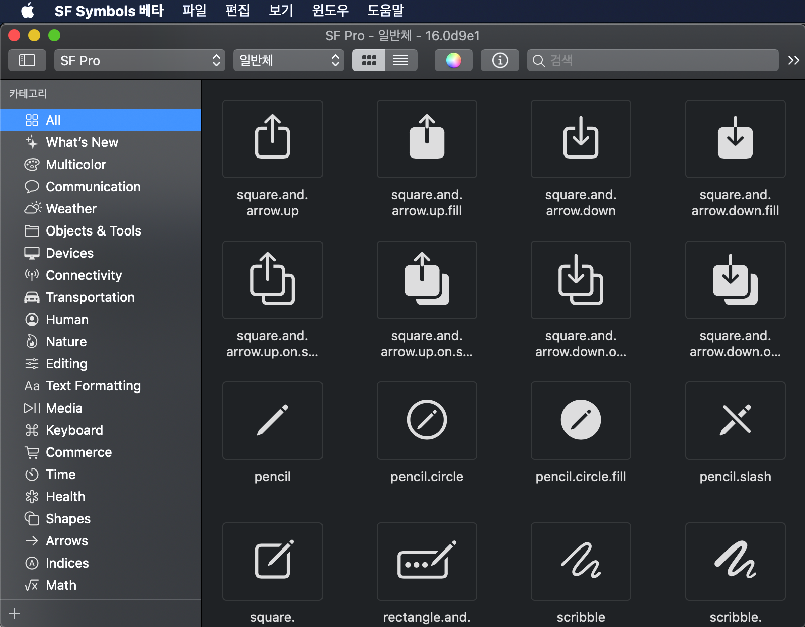Open the Arrows category
Viewport: 805px width, 627px height.
click(x=101, y=540)
